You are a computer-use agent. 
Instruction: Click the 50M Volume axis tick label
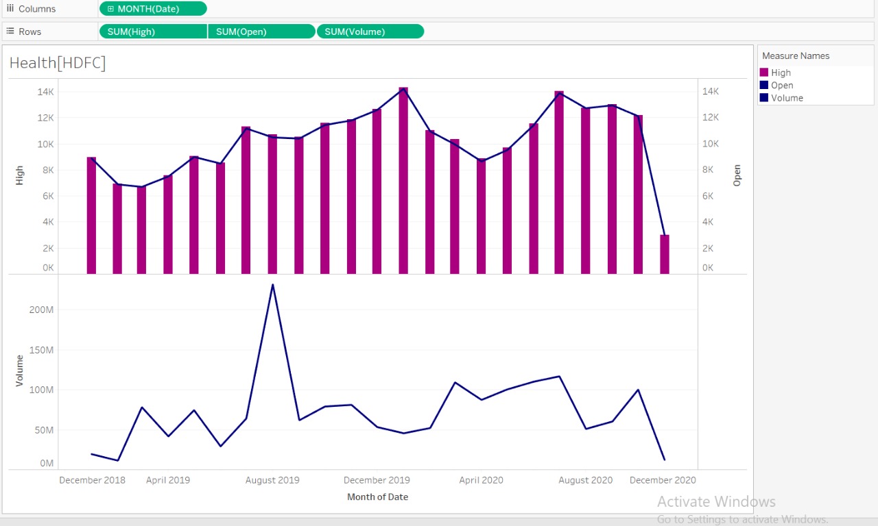(43, 430)
